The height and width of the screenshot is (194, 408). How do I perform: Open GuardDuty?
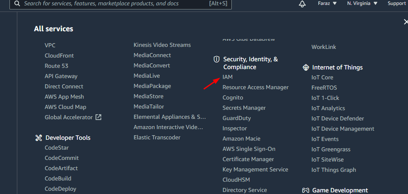(x=237, y=118)
